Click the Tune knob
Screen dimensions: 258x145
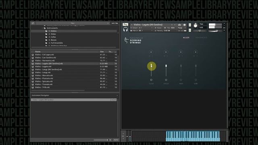196,26
